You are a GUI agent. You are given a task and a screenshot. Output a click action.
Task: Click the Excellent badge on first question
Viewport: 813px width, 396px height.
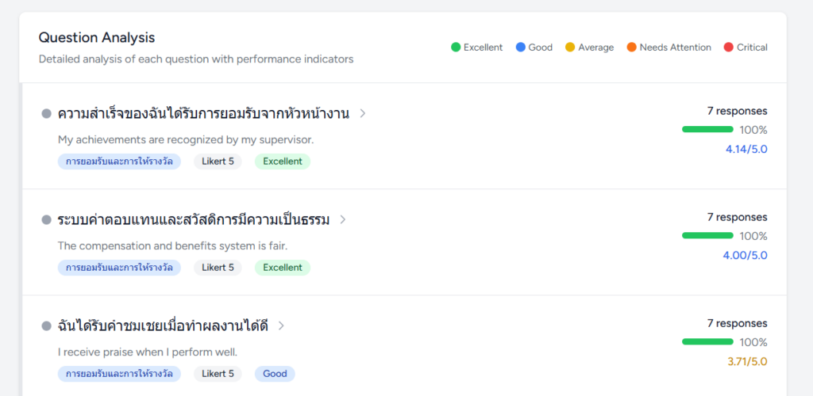pos(283,162)
